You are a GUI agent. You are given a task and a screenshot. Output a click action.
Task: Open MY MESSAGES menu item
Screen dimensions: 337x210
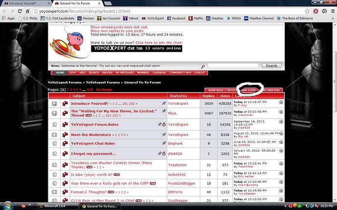(x=125, y=73)
